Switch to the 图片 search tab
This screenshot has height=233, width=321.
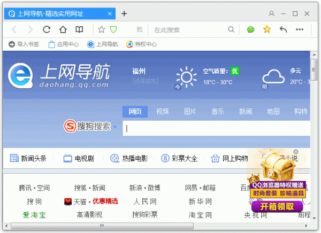(190, 112)
